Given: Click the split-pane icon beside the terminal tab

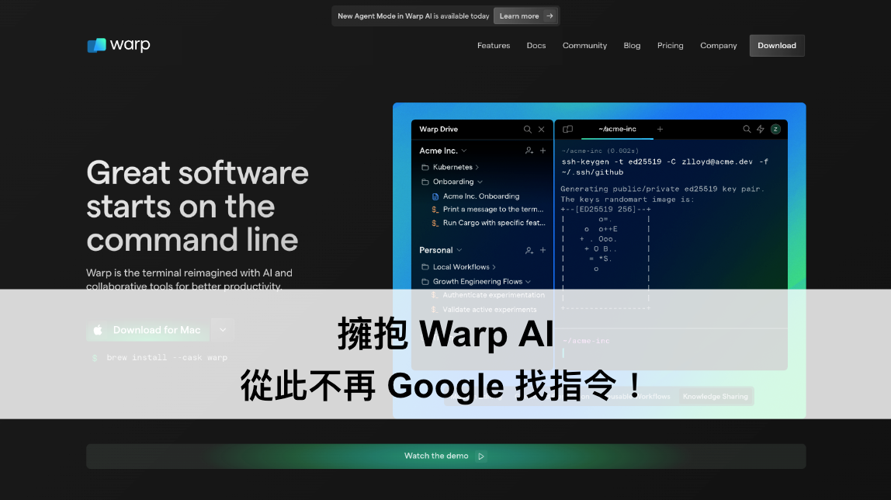Looking at the screenshot, I should (567, 129).
